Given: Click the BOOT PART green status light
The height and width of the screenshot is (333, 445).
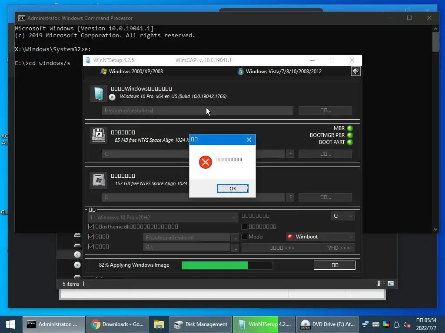Looking at the screenshot, I should point(350,142).
